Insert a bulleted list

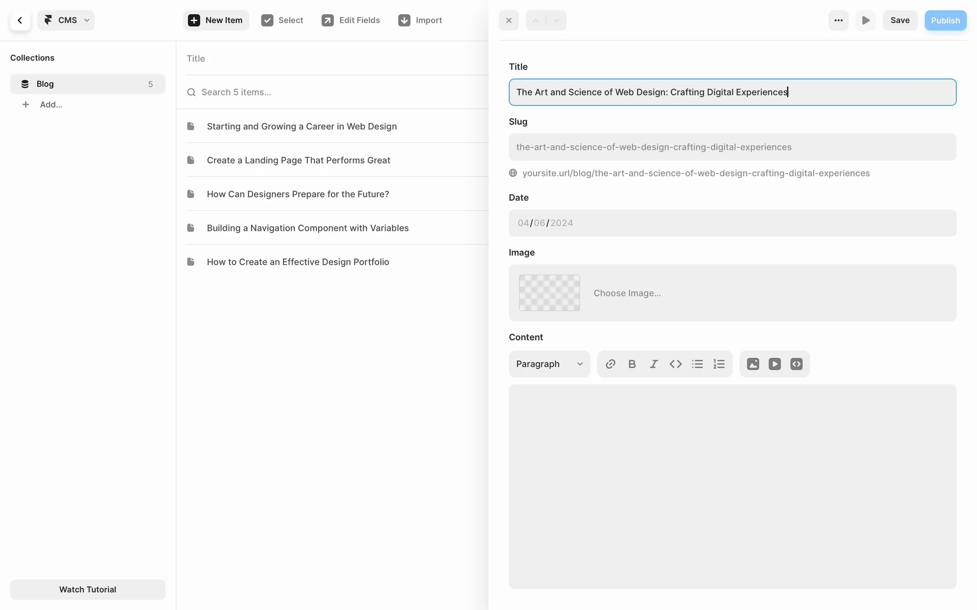pyautogui.click(x=697, y=364)
